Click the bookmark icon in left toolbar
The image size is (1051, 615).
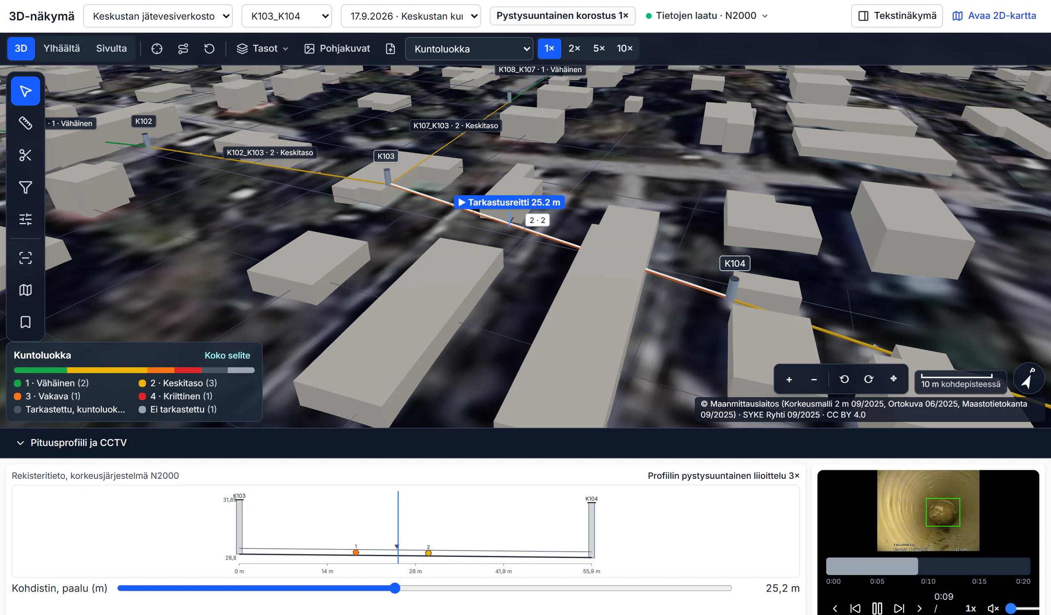pos(25,322)
